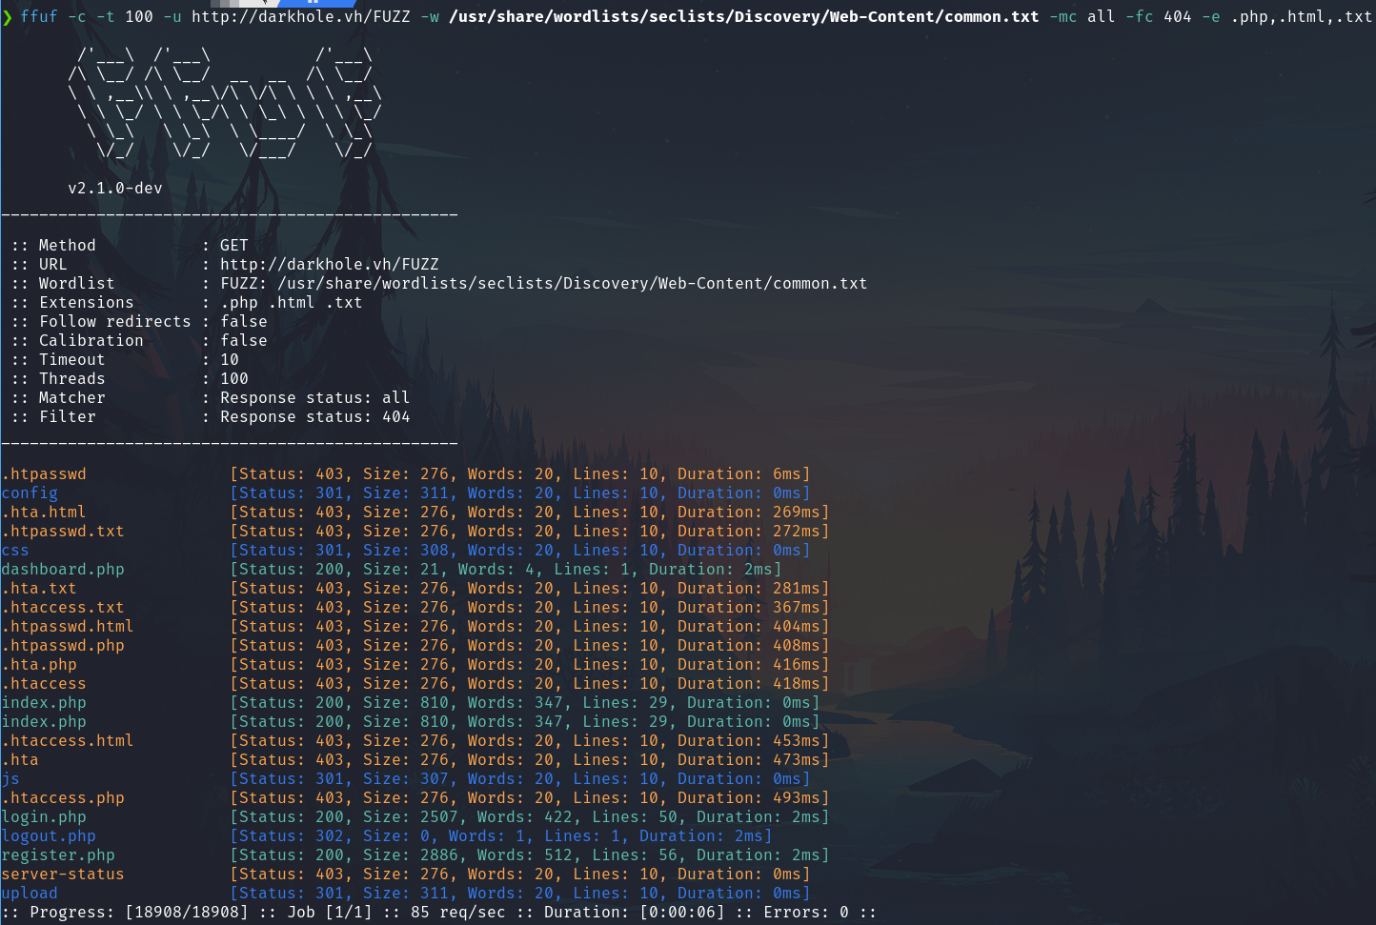Select the dashboard.php result entry
The height and width of the screenshot is (925, 1376).
(x=63, y=570)
